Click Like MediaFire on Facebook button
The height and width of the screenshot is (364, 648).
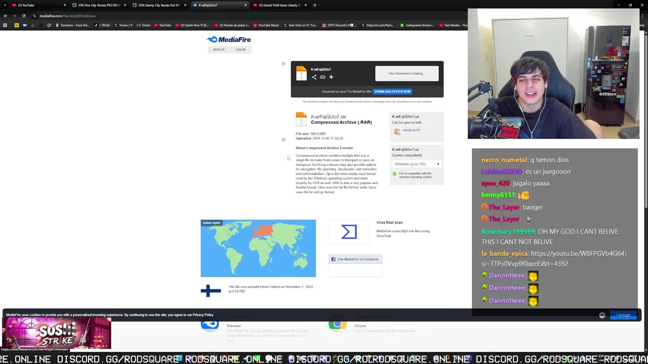click(355, 259)
